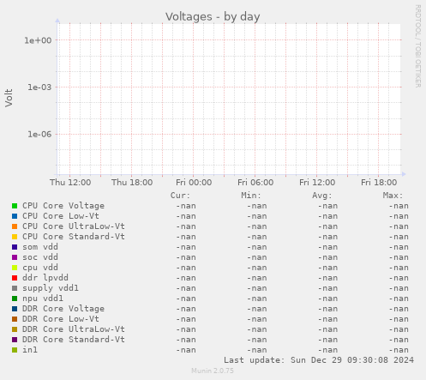This screenshot has width=426, height=380.
Task: Click the blue CPU Core Low-Vt swatch
Action: pyautogui.click(x=15, y=216)
